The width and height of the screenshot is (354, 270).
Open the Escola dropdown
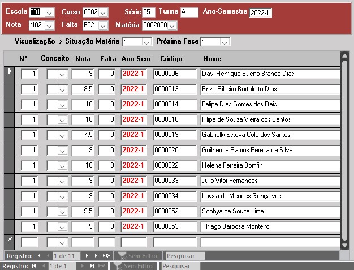(x=49, y=12)
